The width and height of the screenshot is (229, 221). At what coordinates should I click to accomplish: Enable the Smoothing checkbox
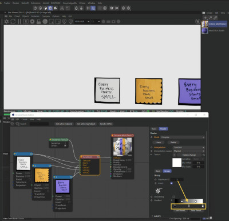tap(173, 196)
